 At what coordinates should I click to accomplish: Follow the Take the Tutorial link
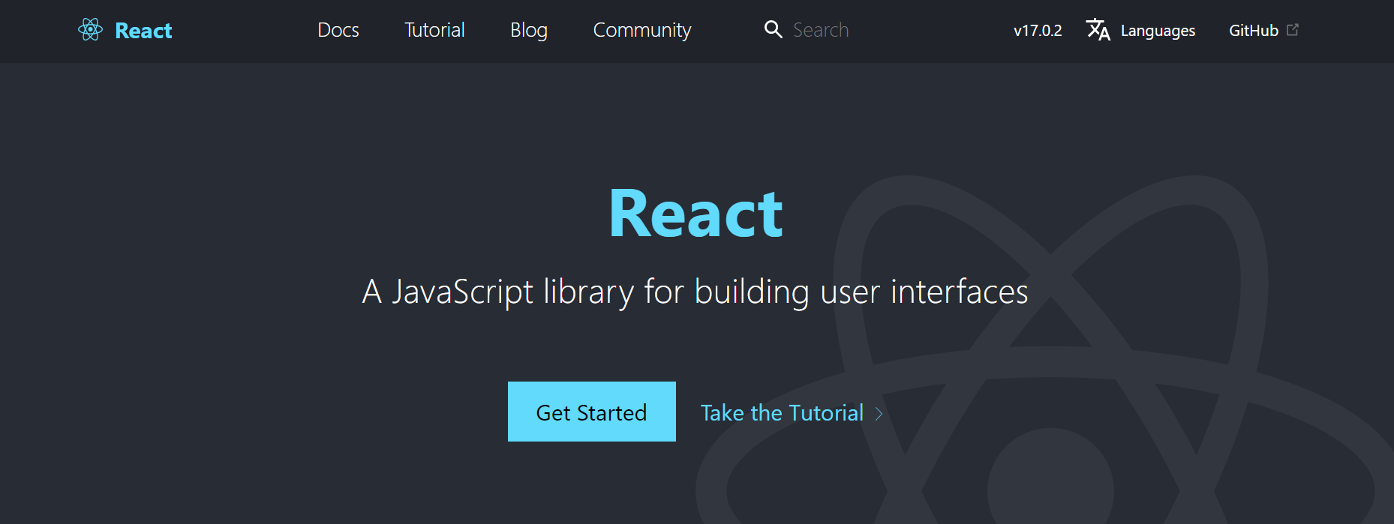point(782,413)
